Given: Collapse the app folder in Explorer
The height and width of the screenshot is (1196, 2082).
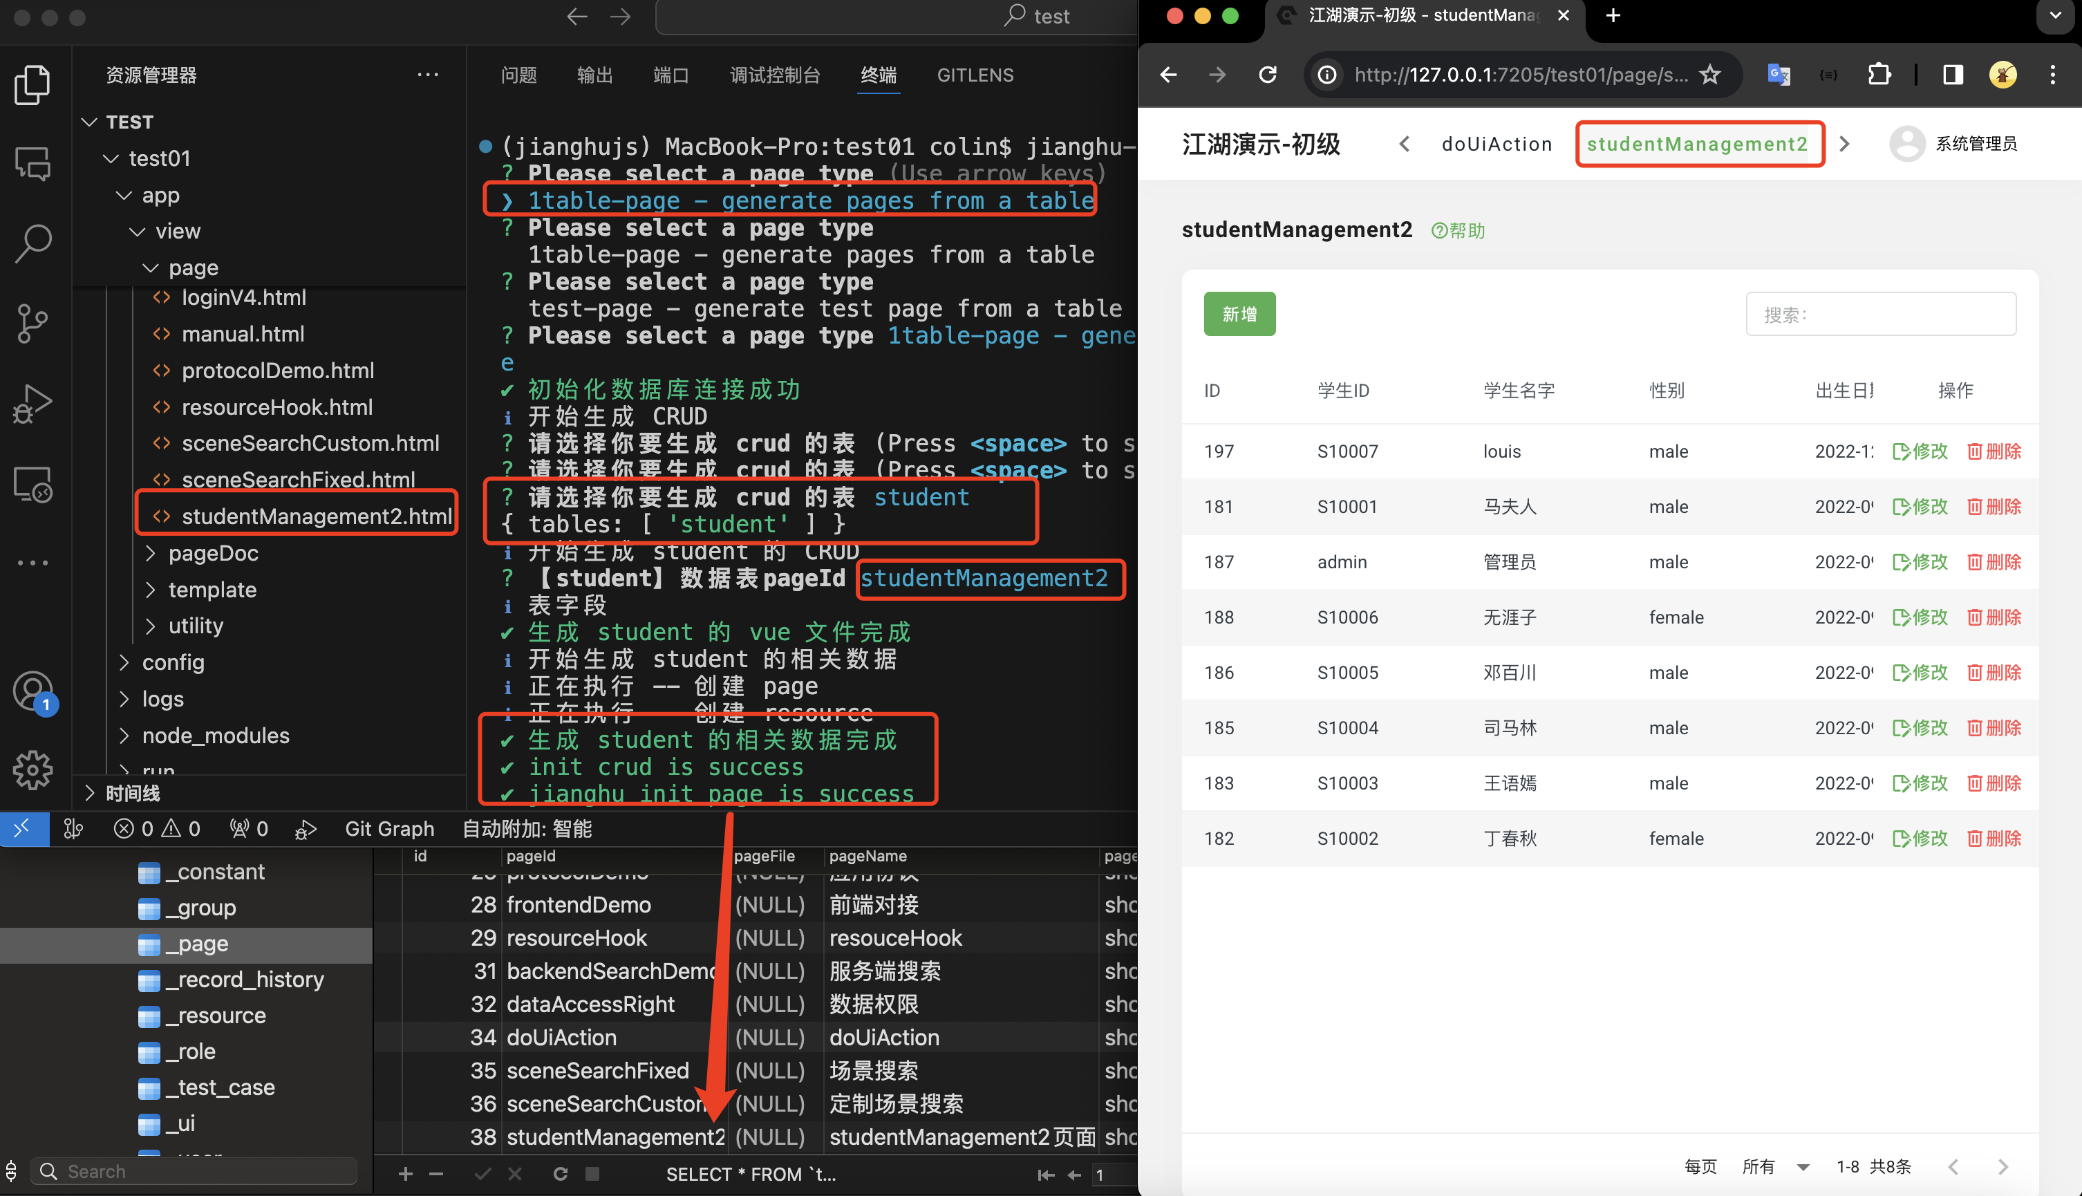Looking at the screenshot, I should 125,196.
